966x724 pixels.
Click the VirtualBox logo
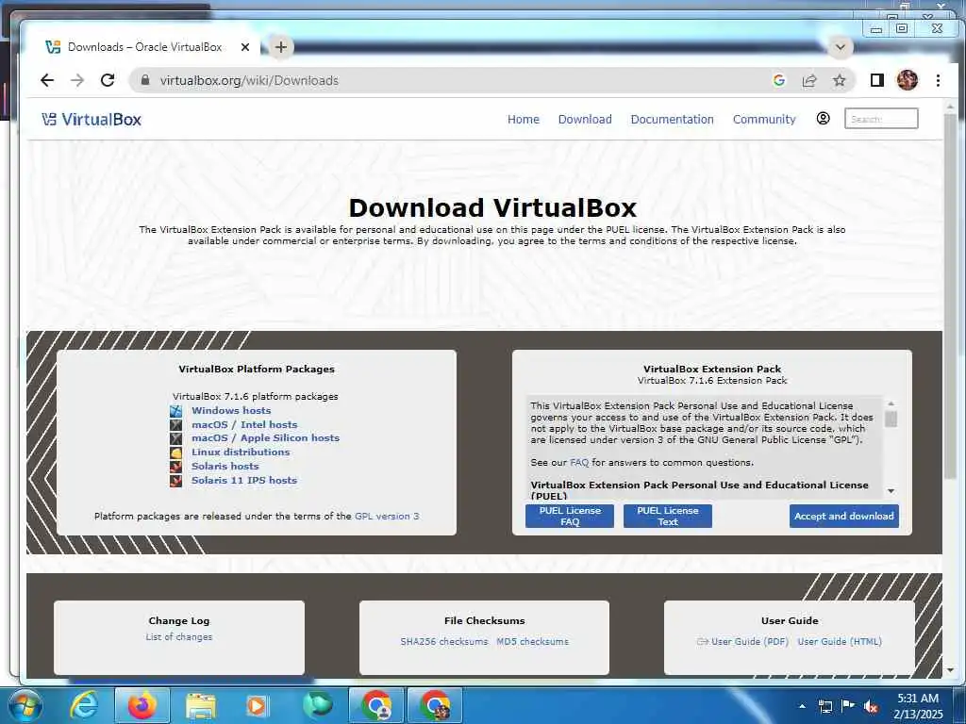click(x=92, y=119)
